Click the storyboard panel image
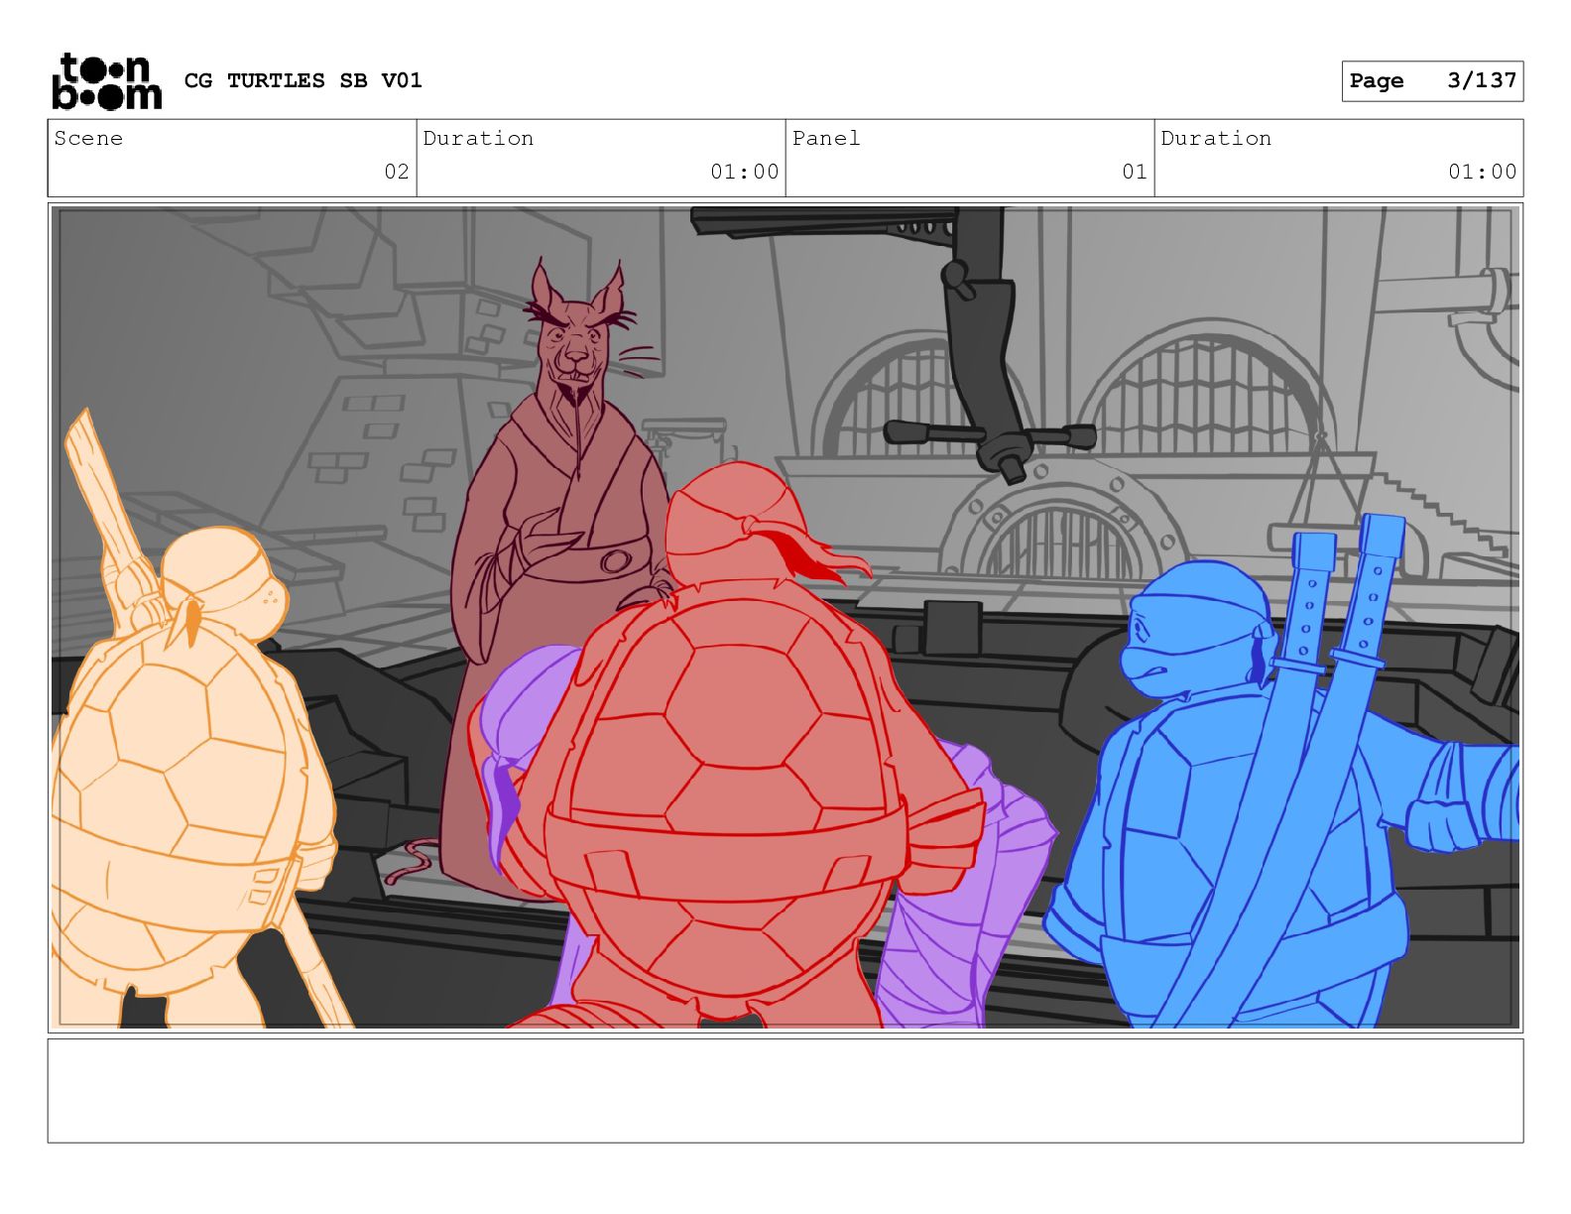Image resolution: width=1571 pixels, height=1214 pixels. click(x=785, y=618)
